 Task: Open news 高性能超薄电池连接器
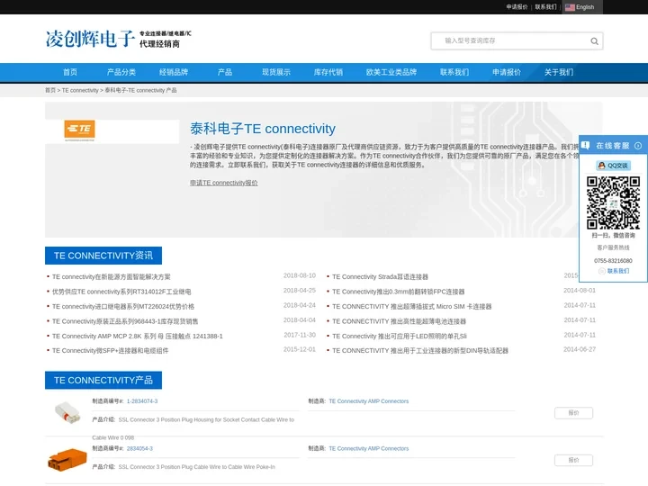[x=400, y=321]
